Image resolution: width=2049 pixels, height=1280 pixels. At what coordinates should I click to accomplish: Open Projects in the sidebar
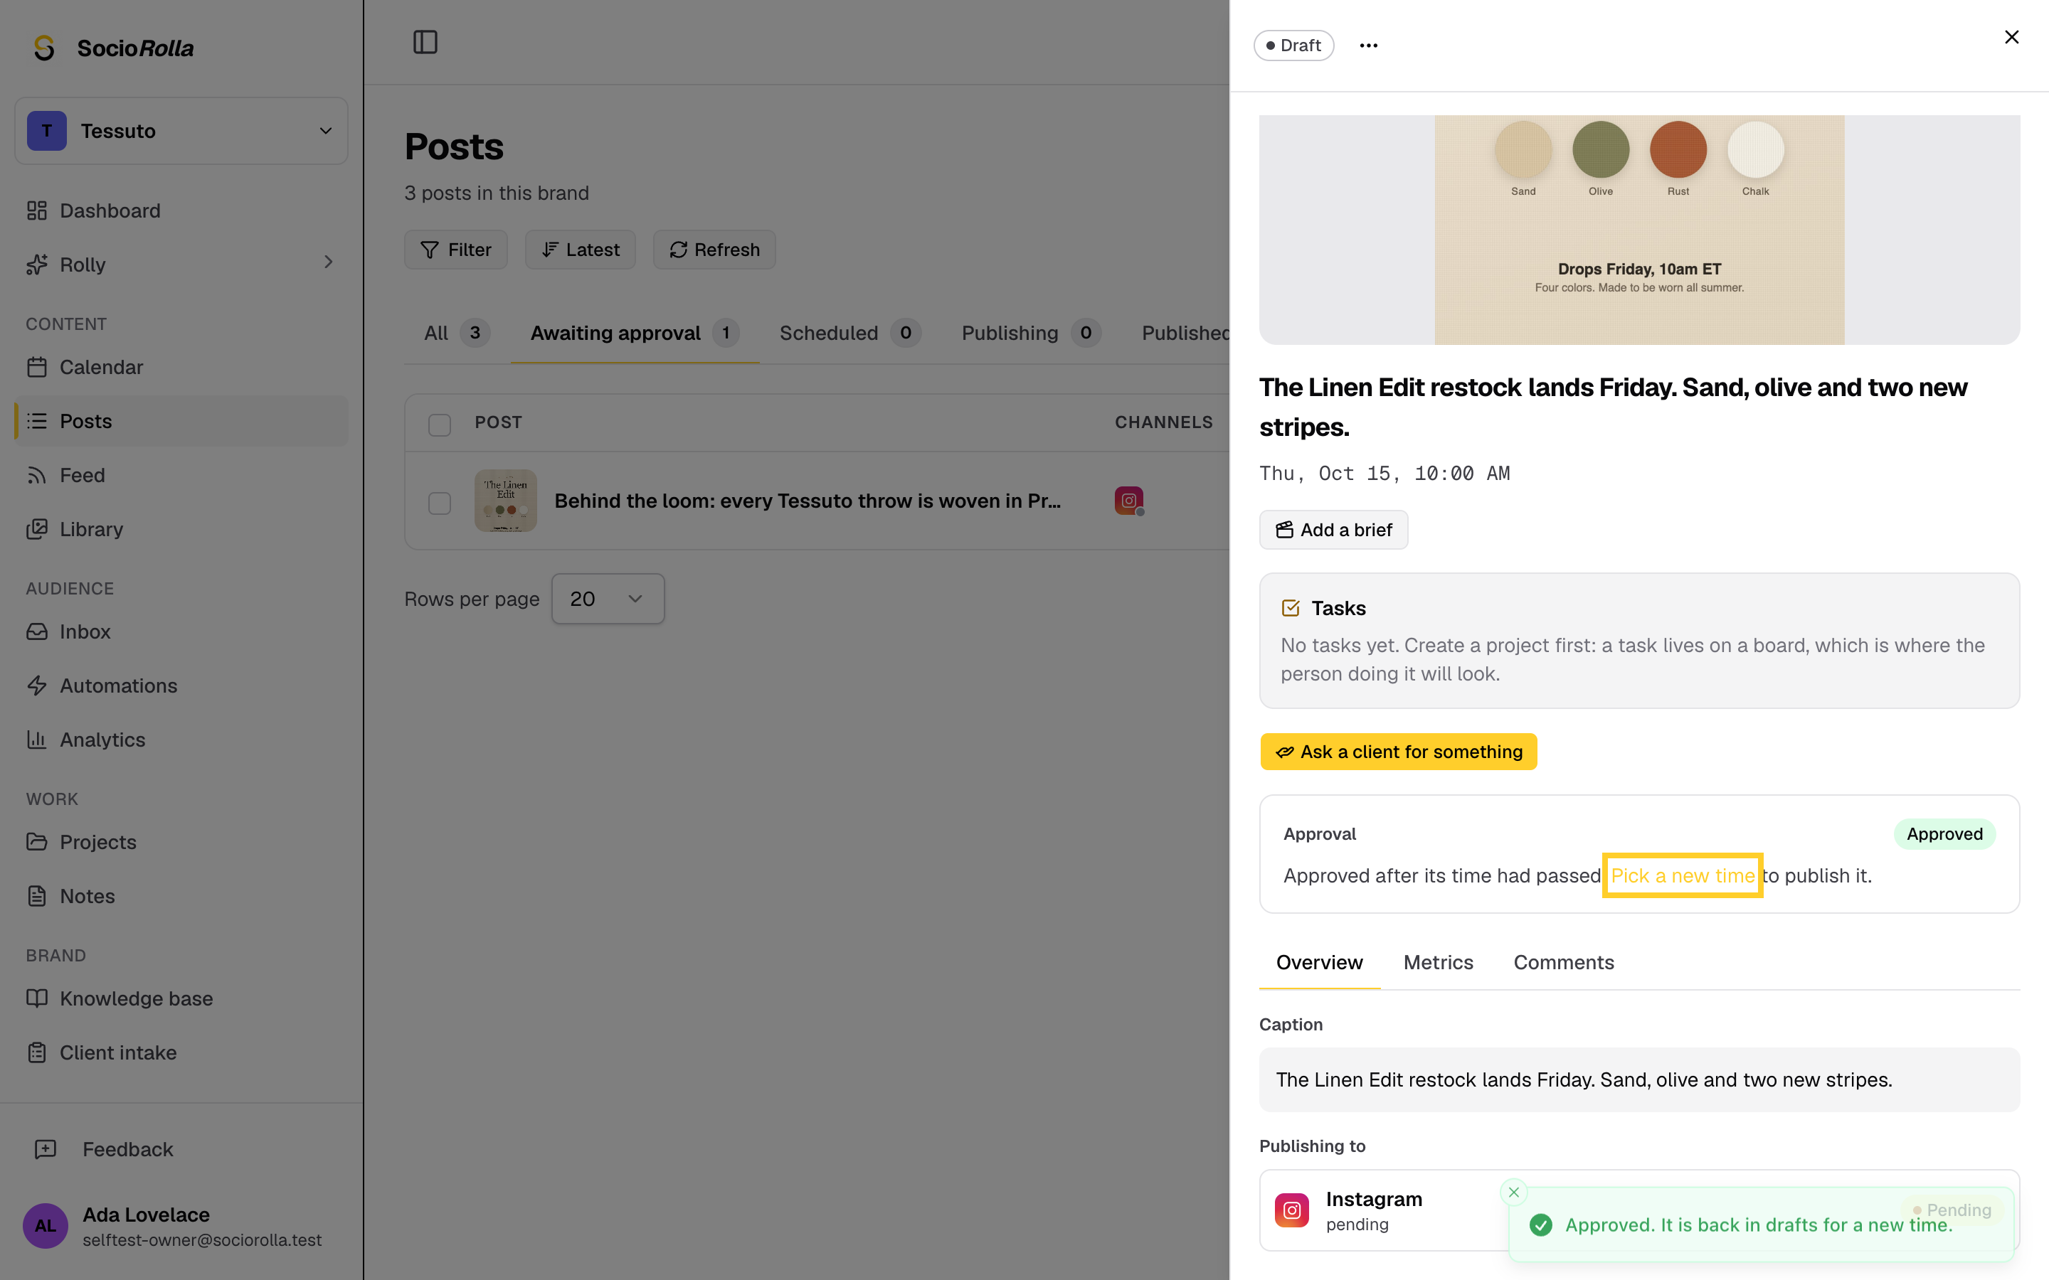(x=181, y=843)
